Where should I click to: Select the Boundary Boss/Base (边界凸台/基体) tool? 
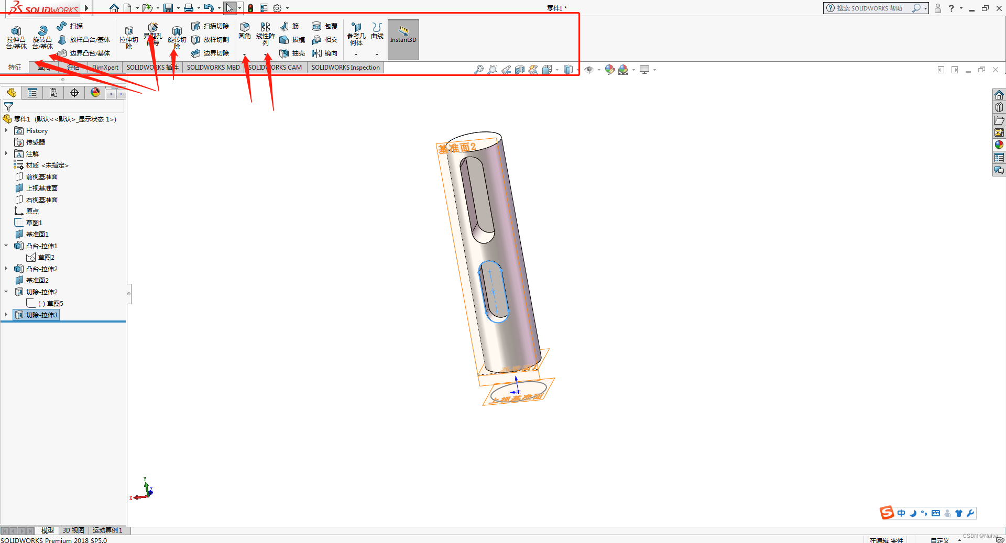pyautogui.click(x=84, y=53)
